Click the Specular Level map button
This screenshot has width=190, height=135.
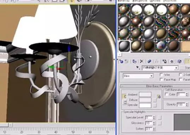(160, 117)
